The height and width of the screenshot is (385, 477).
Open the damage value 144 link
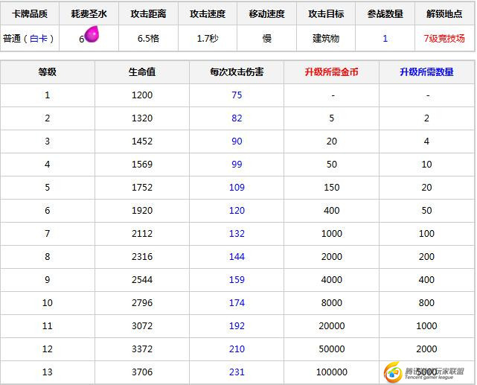(237, 257)
